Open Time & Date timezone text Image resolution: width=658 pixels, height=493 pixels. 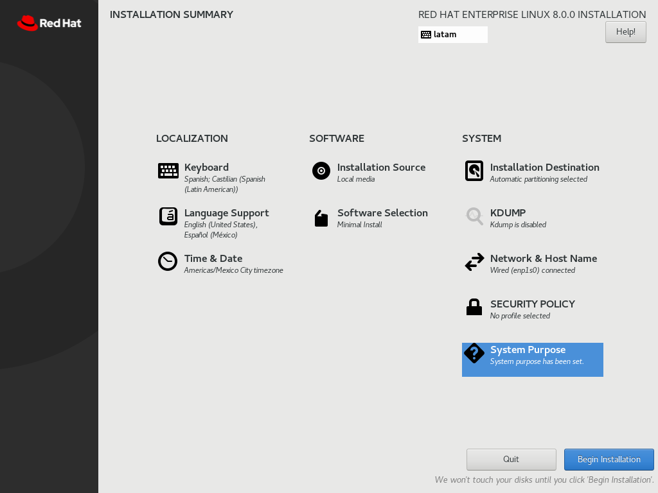point(233,270)
